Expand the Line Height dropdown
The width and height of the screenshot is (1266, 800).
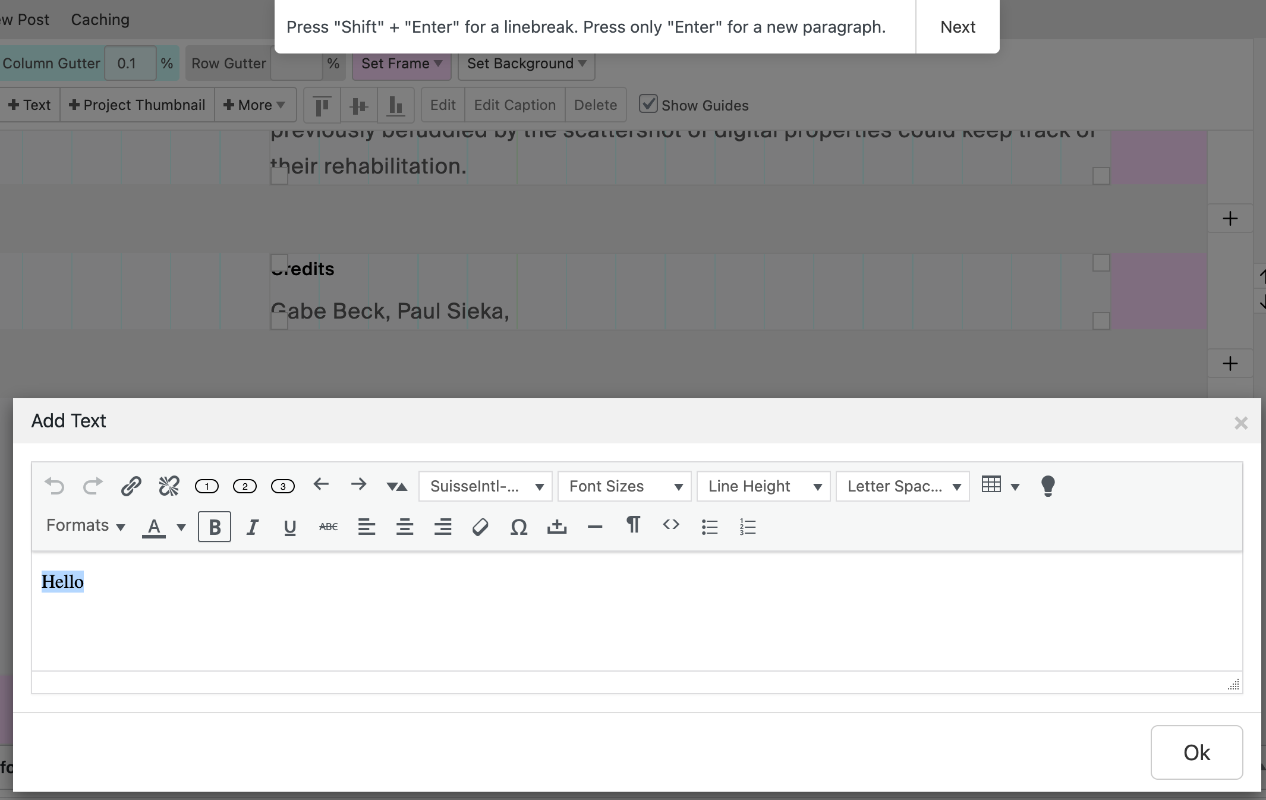point(763,486)
